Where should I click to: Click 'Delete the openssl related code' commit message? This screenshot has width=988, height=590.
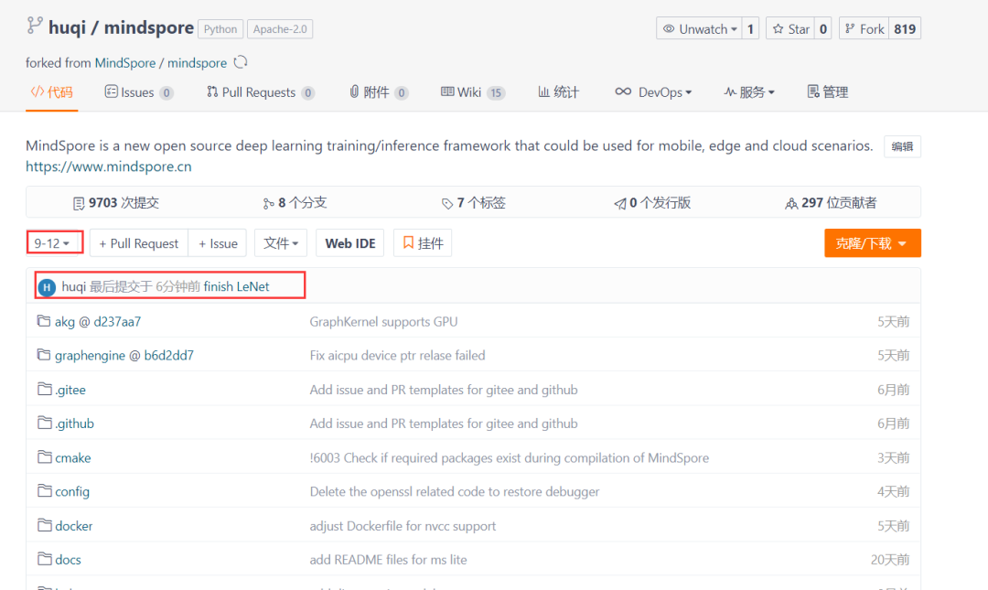(455, 492)
